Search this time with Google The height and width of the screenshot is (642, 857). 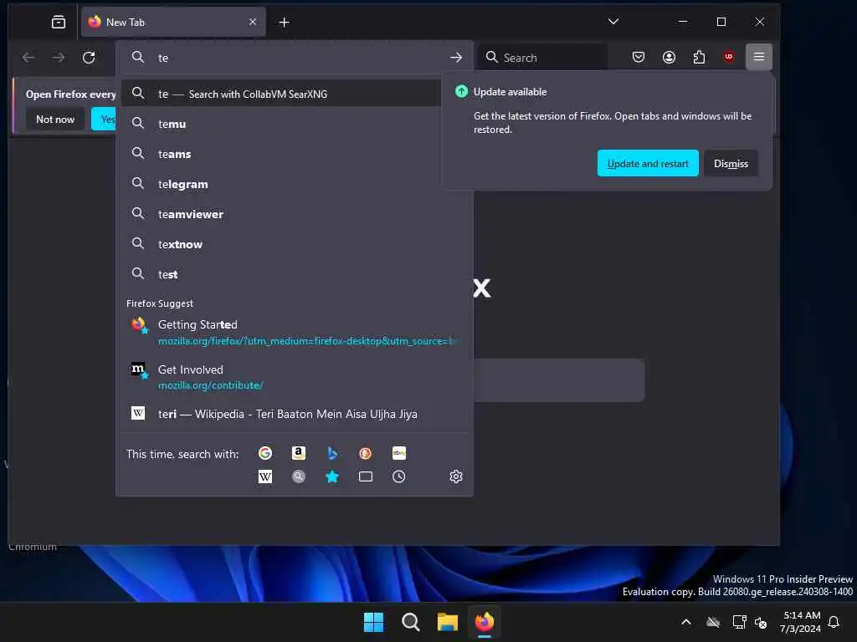[x=265, y=453]
